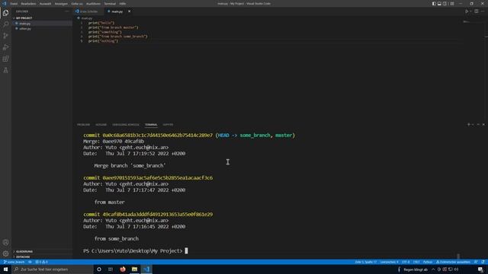The width and height of the screenshot is (488, 274).
Task: Split the editor to the right
Action: pyautogui.click(x=476, y=11)
